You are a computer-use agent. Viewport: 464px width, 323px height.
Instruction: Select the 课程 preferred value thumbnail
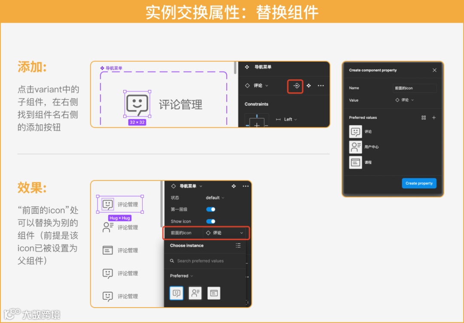355,162
